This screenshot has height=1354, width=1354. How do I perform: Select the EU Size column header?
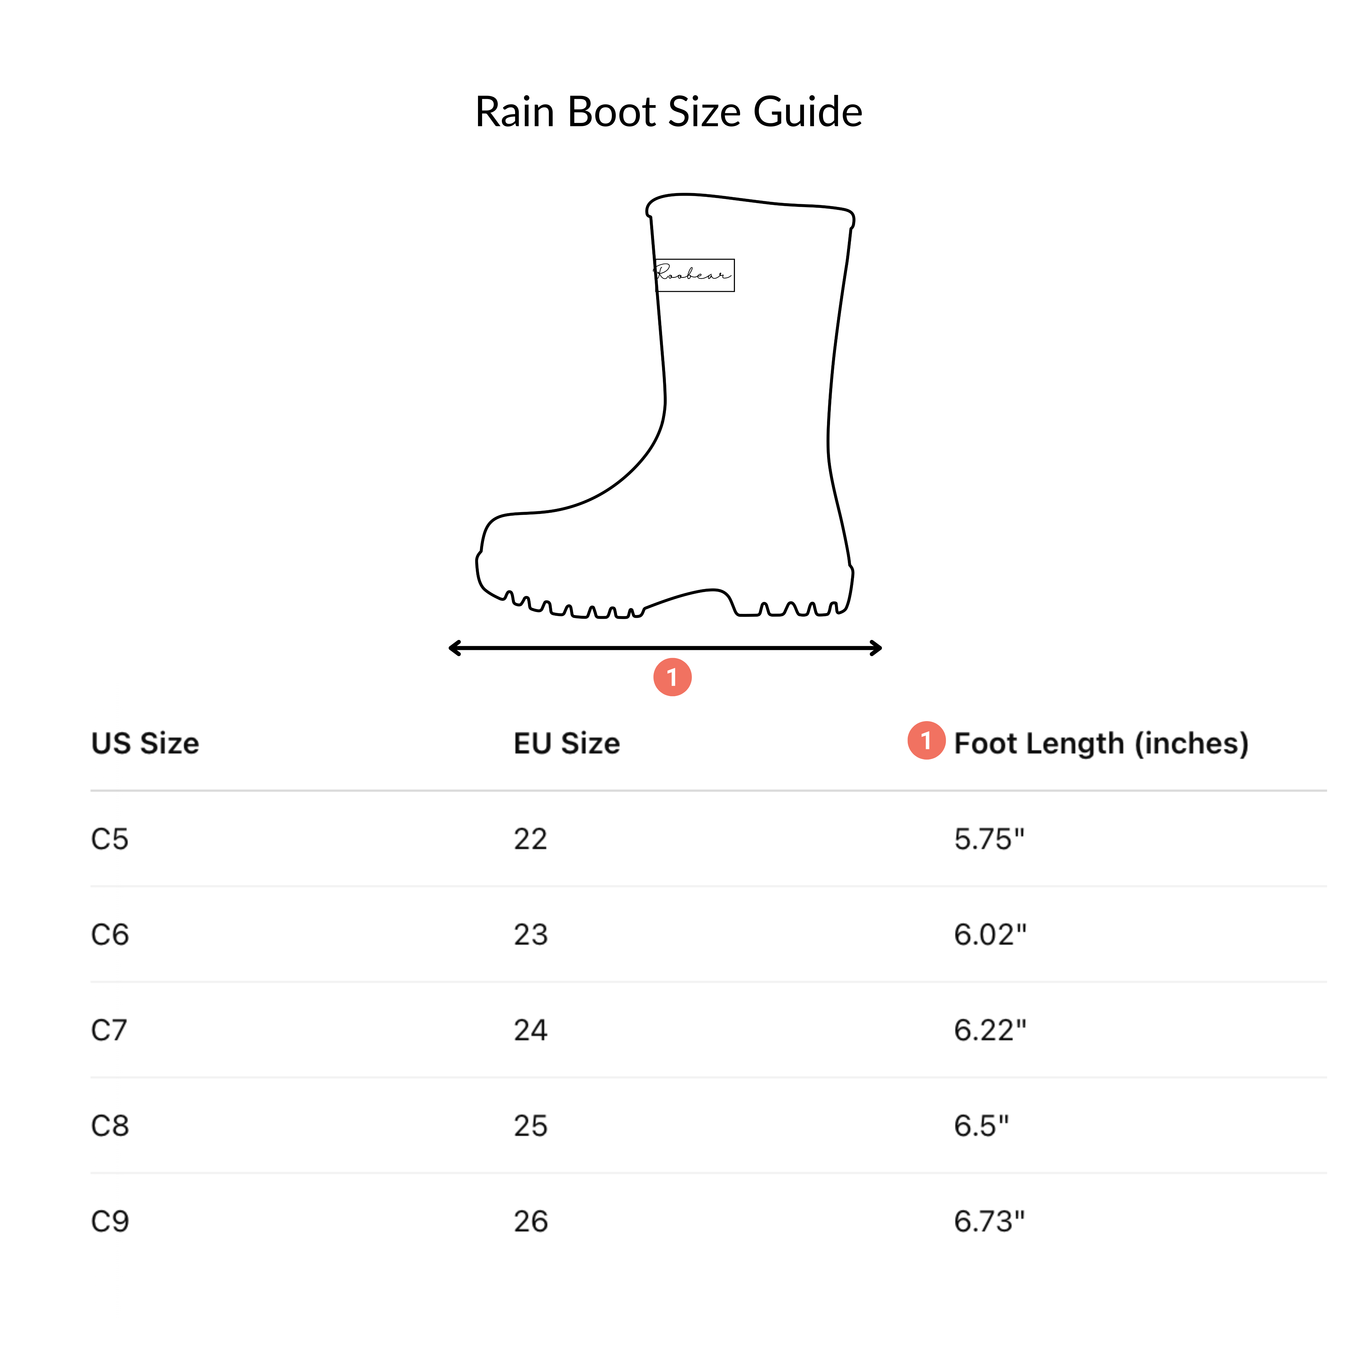click(x=567, y=744)
